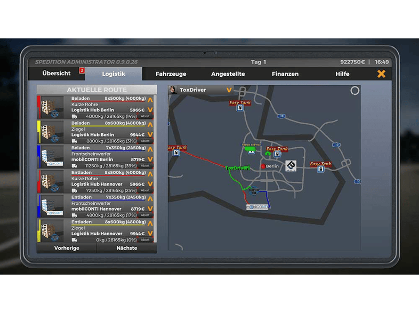Image resolution: width=419 pixels, height=313 pixels.
Task: Close the tablet with the orange X
Action: coord(381,74)
